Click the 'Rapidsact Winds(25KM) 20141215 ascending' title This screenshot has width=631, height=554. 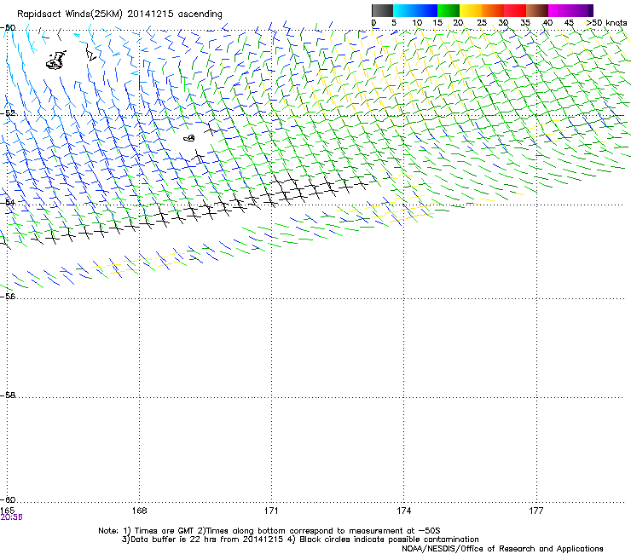point(119,14)
